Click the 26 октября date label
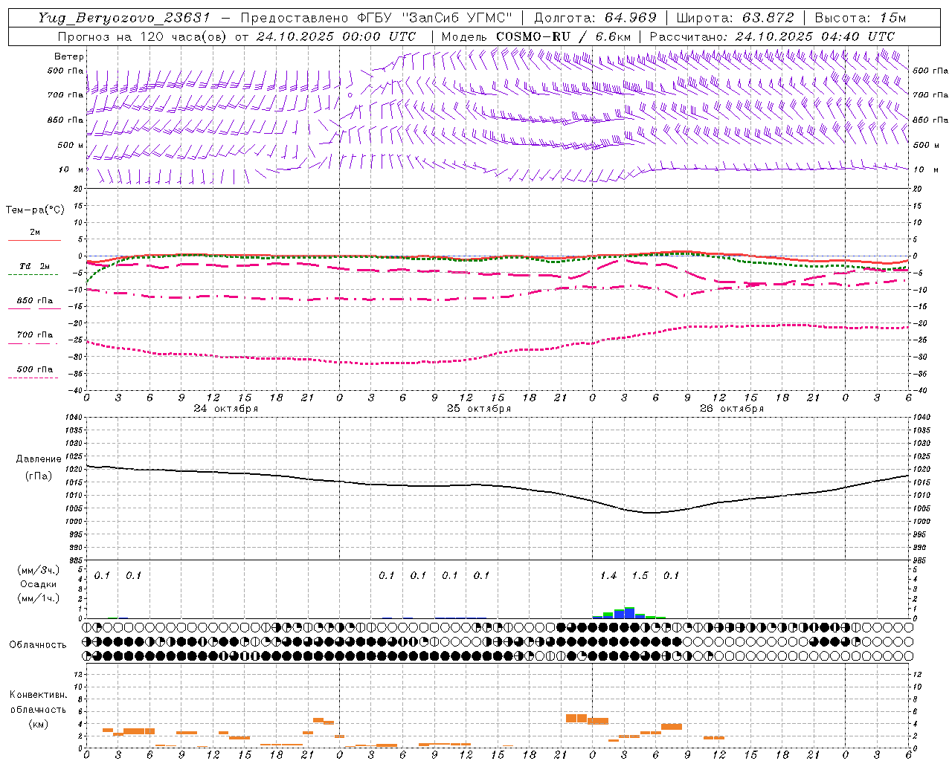This screenshot has height=761, width=952. 732,409
